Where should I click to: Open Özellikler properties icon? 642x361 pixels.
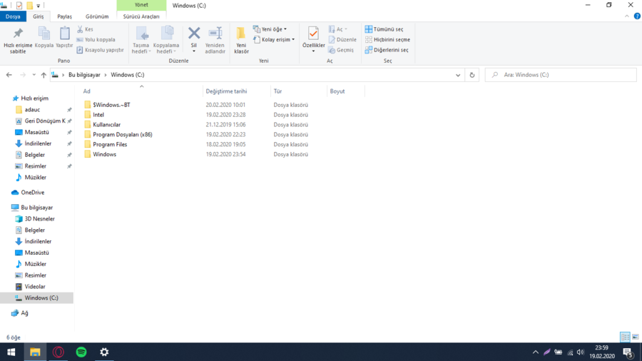pyautogui.click(x=313, y=34)
